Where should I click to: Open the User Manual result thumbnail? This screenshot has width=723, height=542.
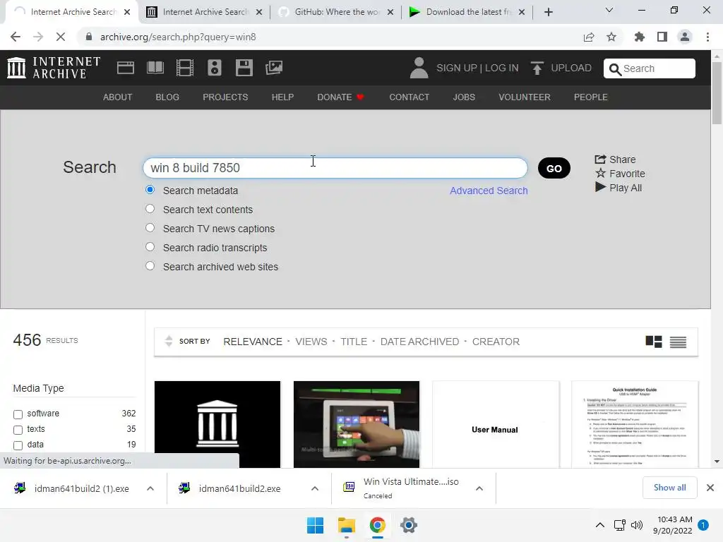[496, 424]
